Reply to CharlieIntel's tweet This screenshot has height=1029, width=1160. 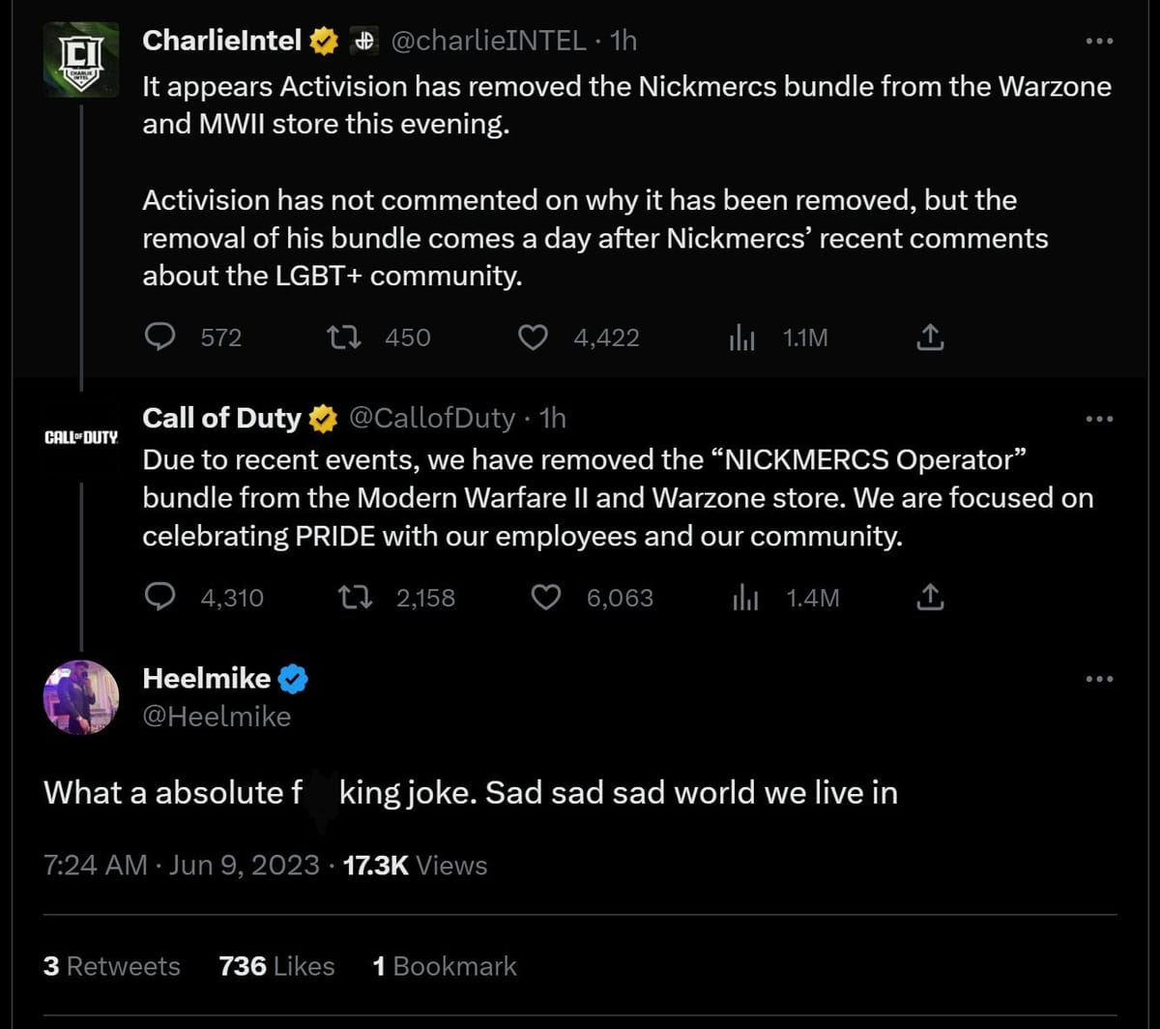pyautogui.click(x=160, y=338)
